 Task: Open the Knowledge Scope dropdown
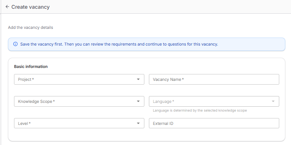pyautogui.click(x=79, y=101)
